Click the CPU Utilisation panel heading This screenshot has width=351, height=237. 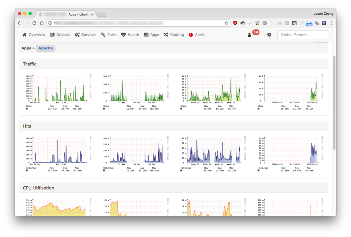38,188
